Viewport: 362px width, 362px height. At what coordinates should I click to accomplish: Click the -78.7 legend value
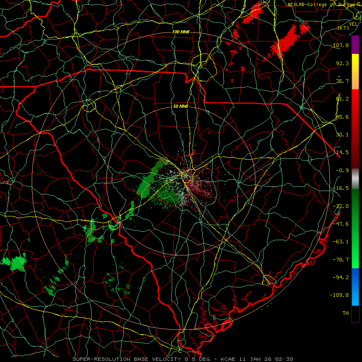point(341,260)
